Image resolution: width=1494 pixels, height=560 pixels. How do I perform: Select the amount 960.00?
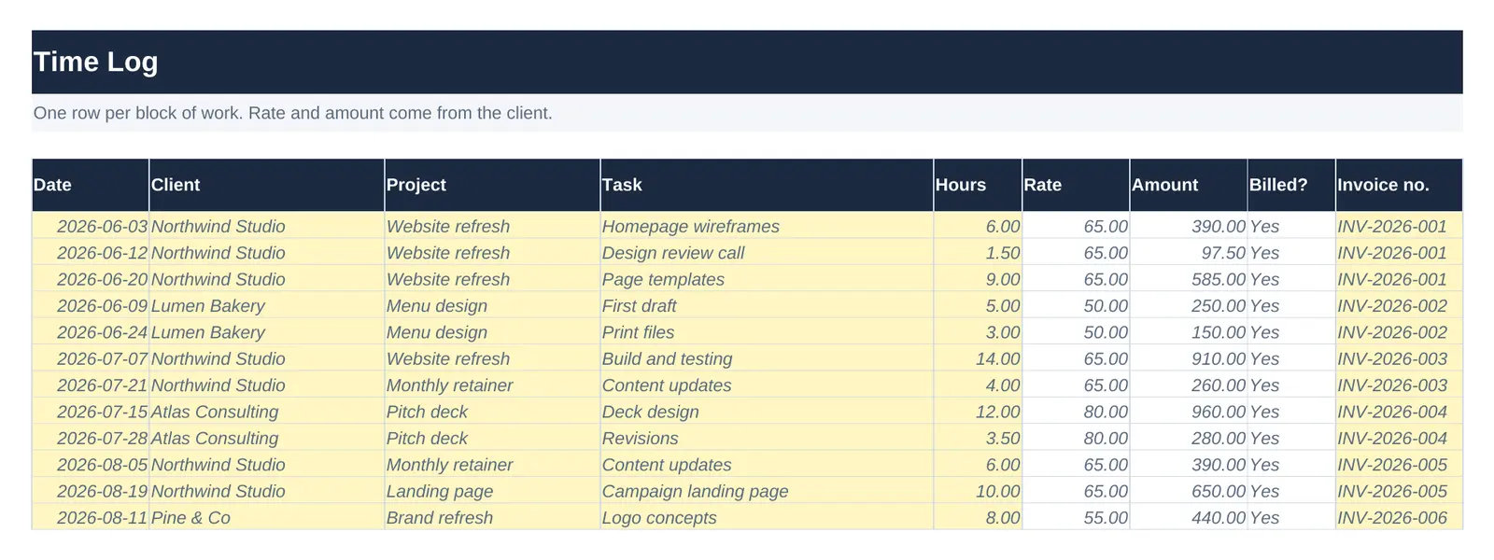[x=1189, y=412]
